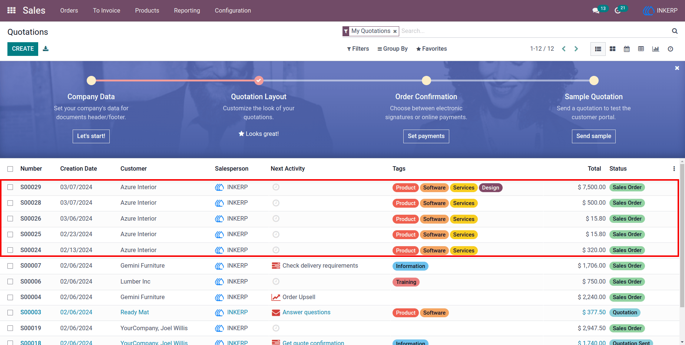The image size is (685, 345).
Task: Open the apps grid menu icon
Action: (x=11, y=10)
